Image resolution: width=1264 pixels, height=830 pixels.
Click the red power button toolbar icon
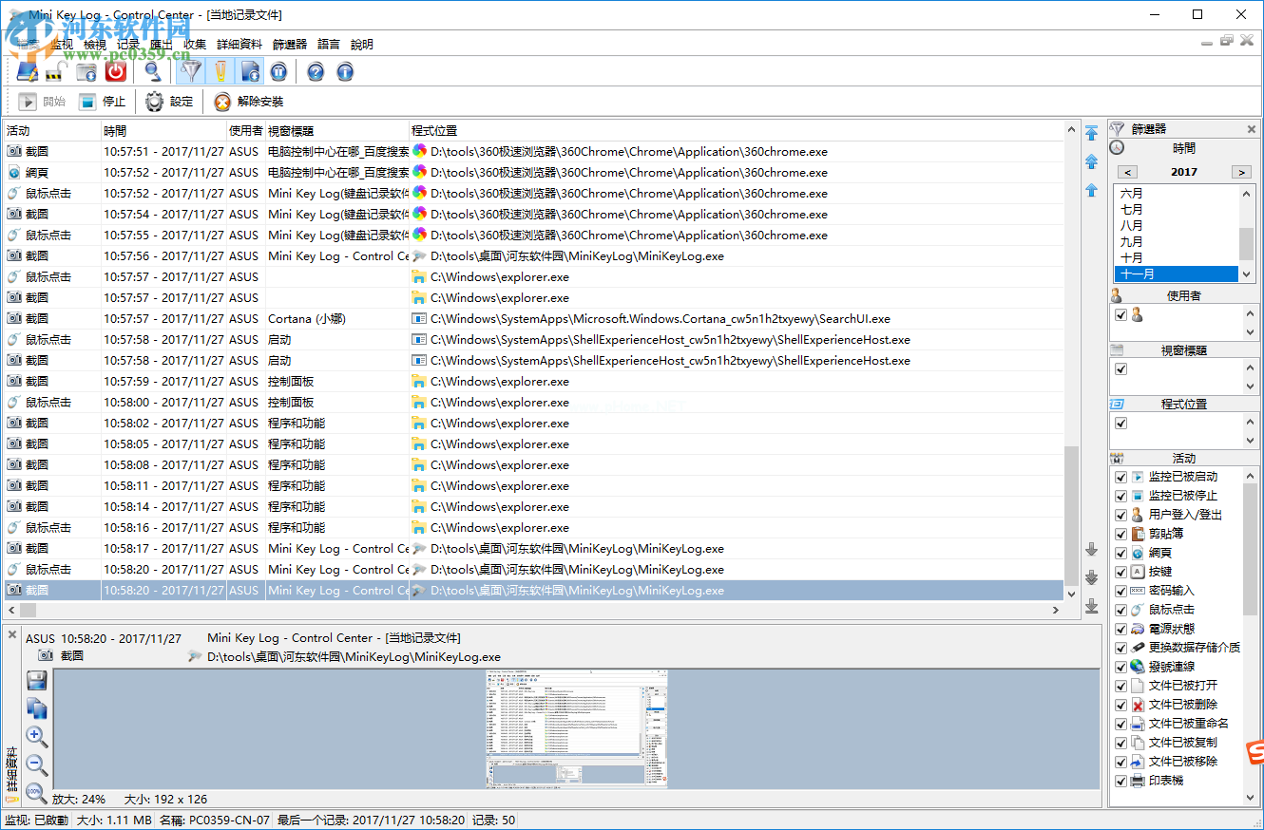point(116,71)
